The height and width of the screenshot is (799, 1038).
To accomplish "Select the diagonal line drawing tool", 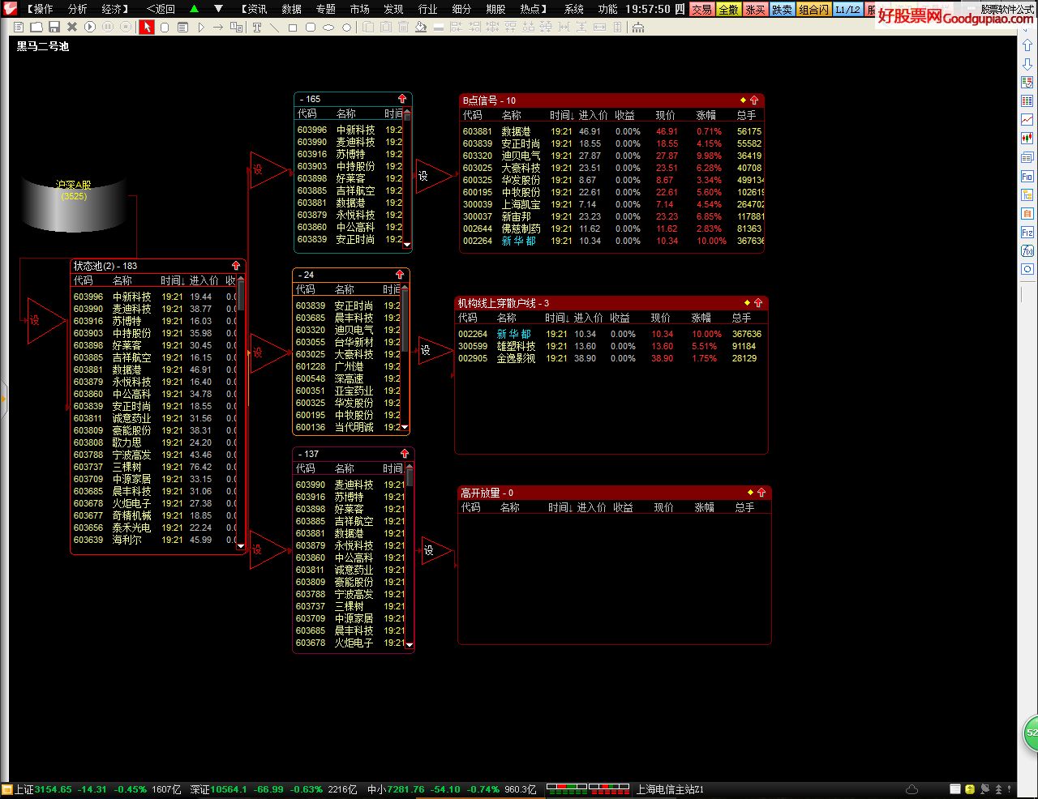I will [274, 27].
